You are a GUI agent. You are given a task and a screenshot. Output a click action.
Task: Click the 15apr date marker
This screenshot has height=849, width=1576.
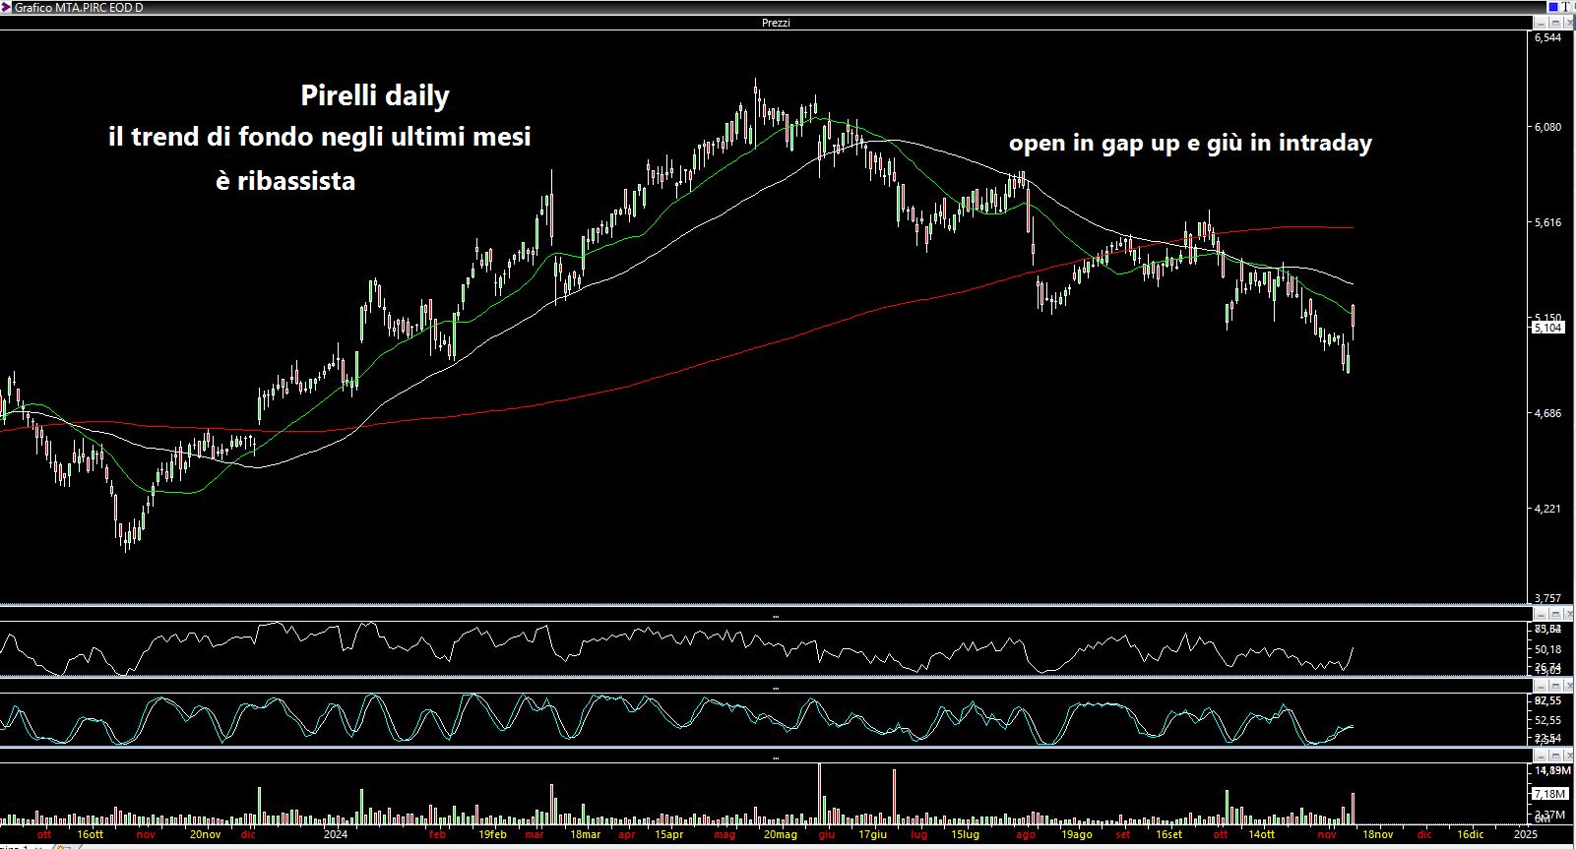(668, 834)
